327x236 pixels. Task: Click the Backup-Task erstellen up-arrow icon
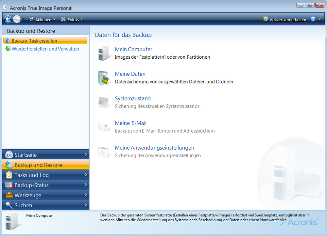[8, 40]
